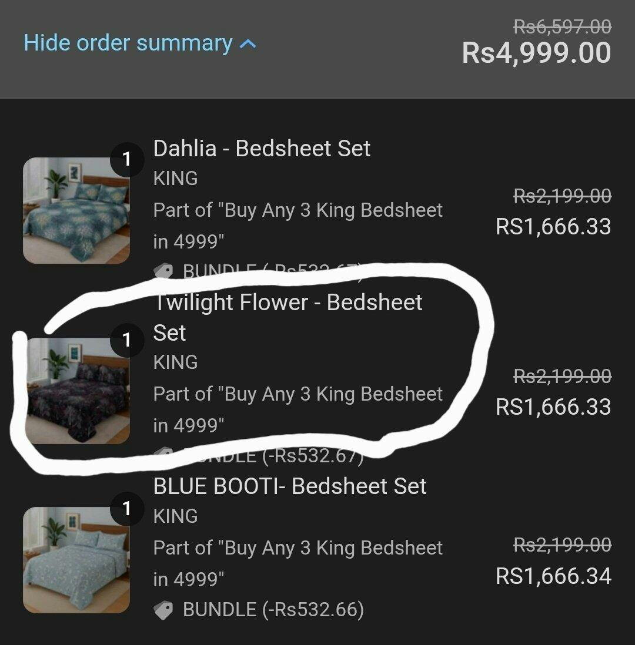
Task: Click the BUNDLE (-Rs532.66) discount label
Action: [x=273, y=610]
